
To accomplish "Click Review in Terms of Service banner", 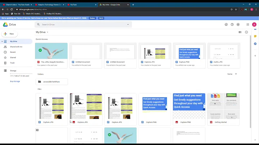I will 92,18.
